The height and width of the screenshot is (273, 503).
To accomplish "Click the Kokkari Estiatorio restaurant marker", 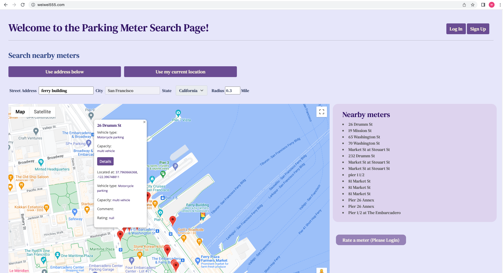I will (x=46, y=208).
